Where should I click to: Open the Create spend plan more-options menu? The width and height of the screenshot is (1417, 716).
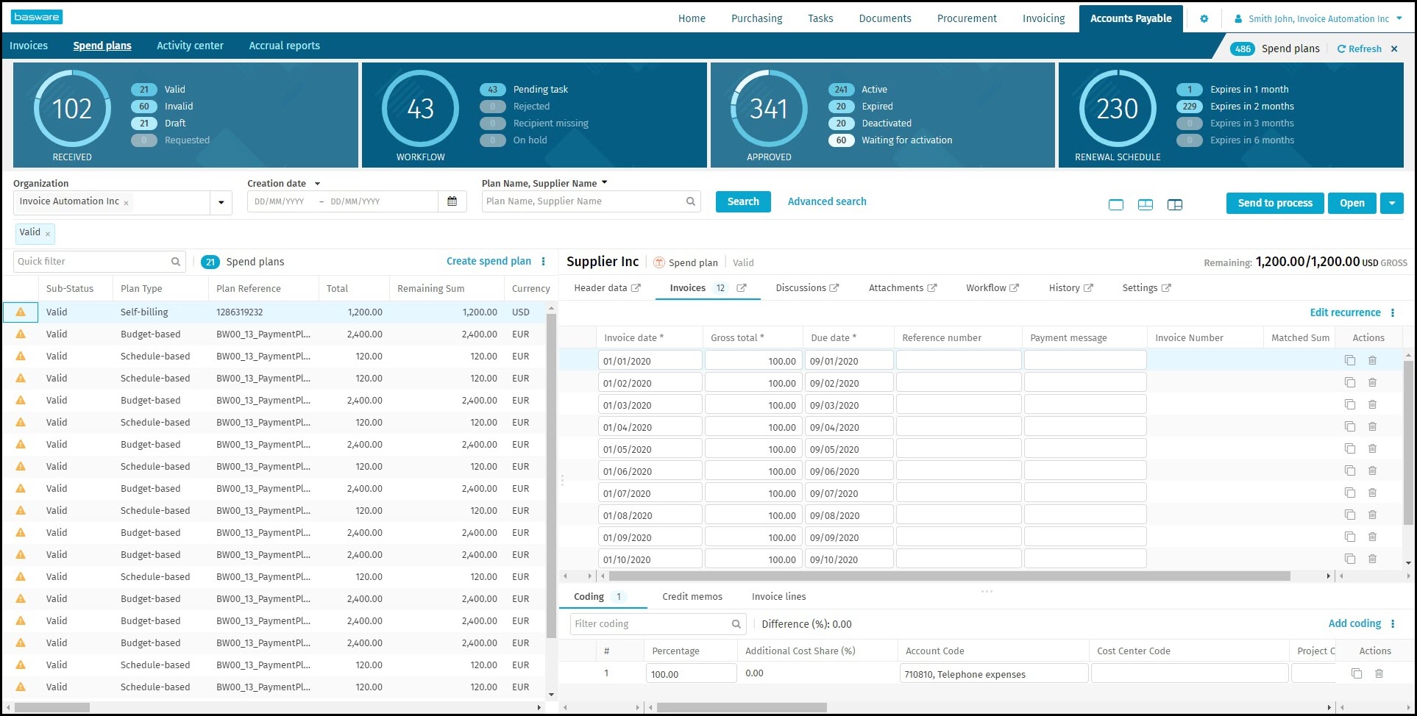[x=544, y=262]
